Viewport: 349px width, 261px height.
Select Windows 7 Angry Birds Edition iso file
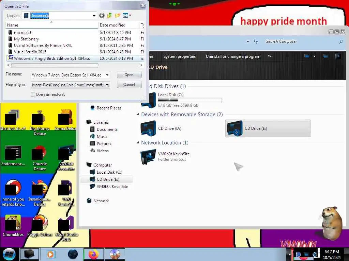(75, 58)
